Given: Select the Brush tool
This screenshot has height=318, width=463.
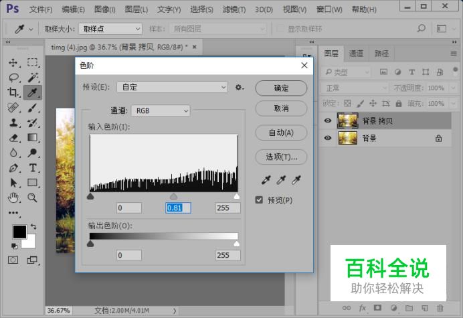Looking at the screenshot, I should [x=33, y=108].
